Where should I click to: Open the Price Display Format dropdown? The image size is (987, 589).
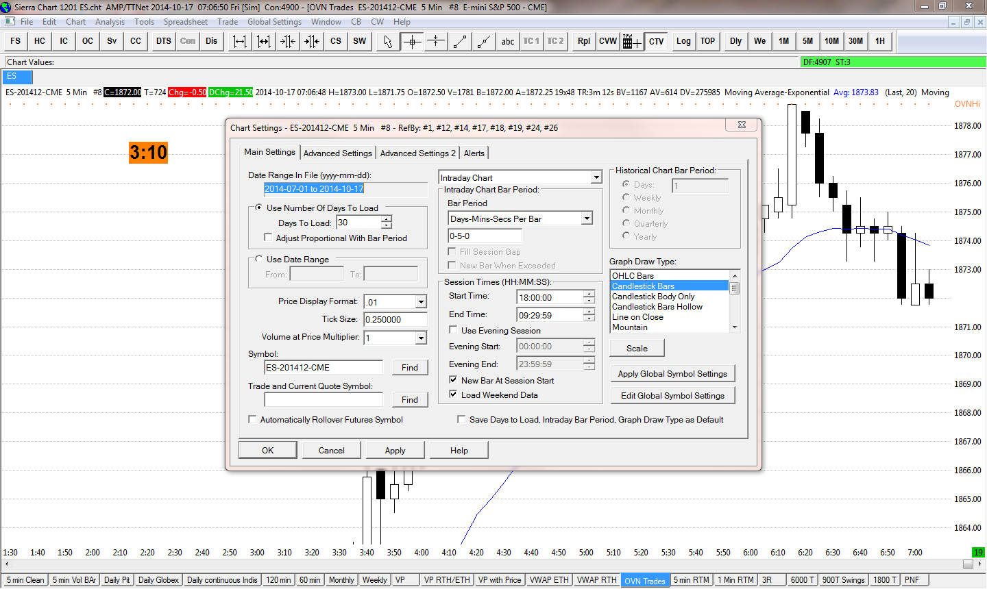pos(421,302)
